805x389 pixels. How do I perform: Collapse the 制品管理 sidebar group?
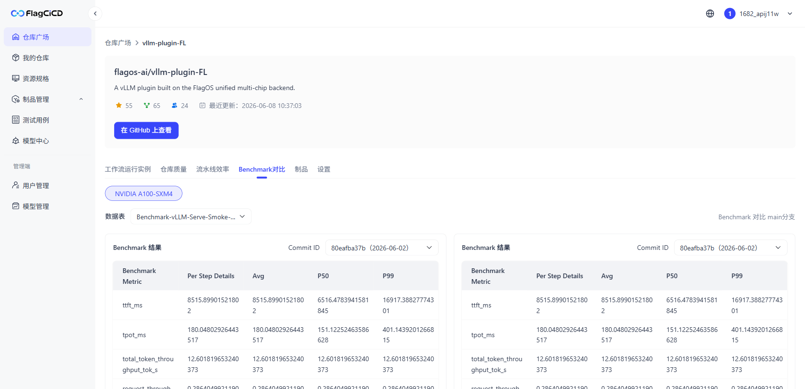(48, 99)
